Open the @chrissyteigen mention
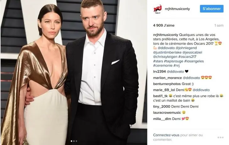The image size is (229, 145). point(165,57)
